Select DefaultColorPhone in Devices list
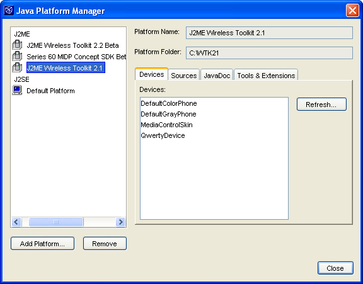 169,103
